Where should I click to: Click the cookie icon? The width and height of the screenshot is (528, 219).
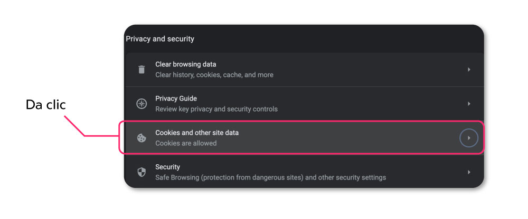click(x=142, y=138)
